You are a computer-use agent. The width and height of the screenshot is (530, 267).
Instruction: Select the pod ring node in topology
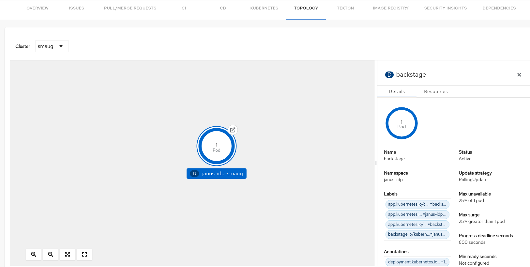click(x=216, y=147)
